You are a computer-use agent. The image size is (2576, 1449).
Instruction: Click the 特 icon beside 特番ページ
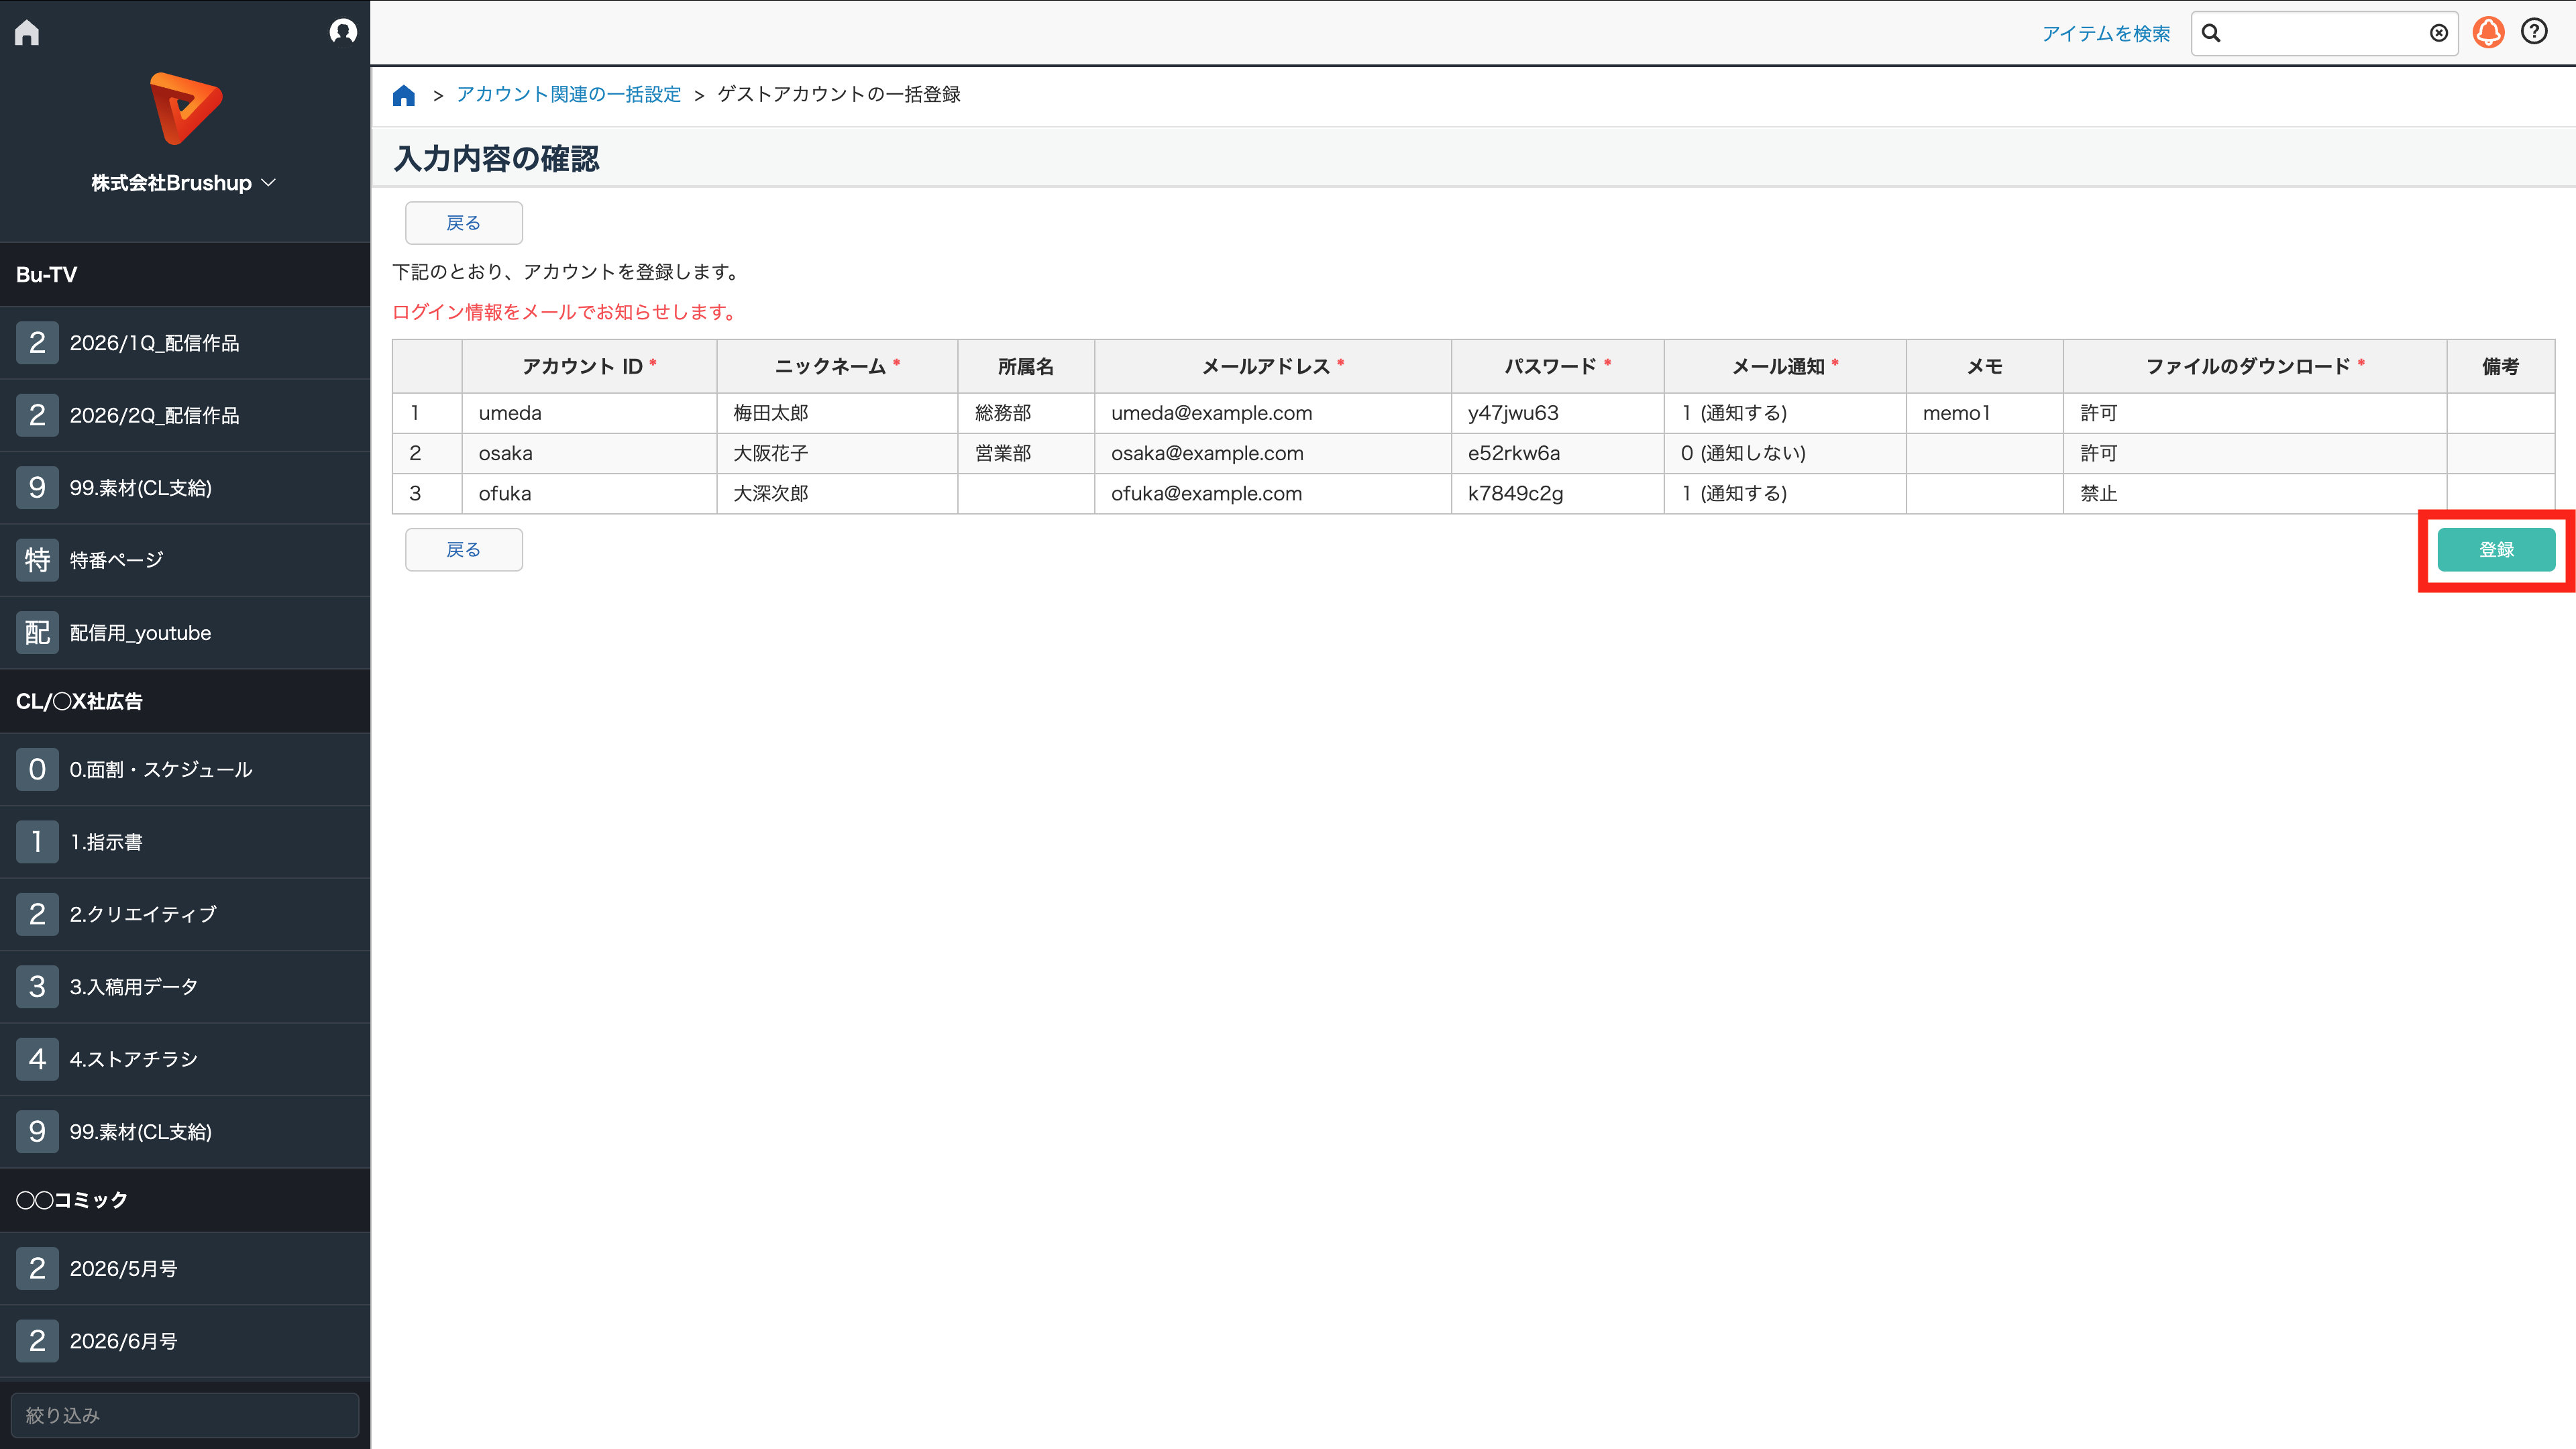pyautogui.click(x=37, y=560)
